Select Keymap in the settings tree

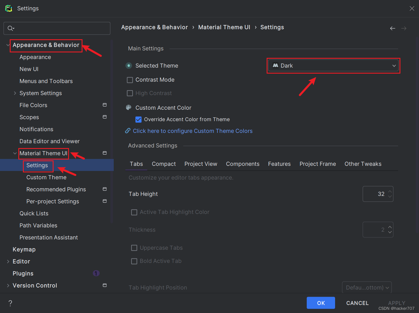click(x=24, y=249)
